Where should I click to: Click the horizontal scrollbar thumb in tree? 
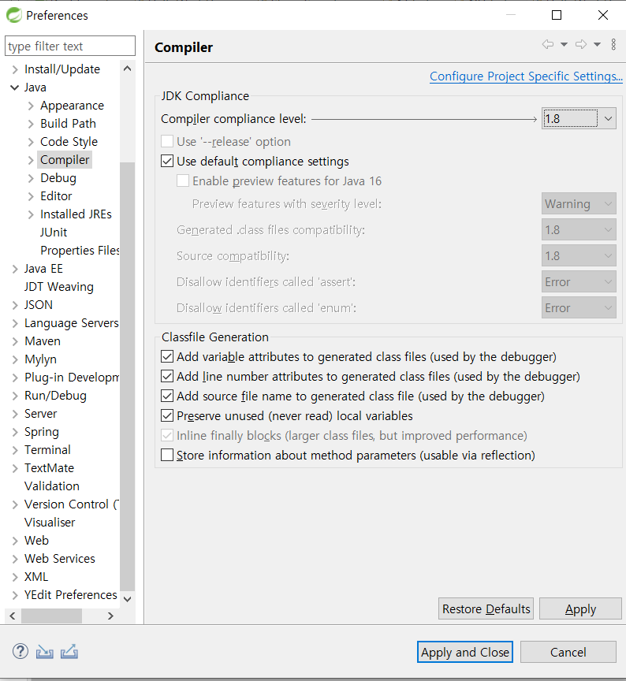52,616
